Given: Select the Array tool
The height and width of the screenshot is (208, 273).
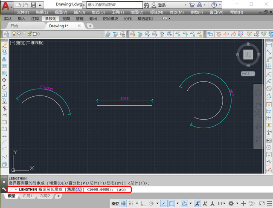Looking at the screenshot, I should (x=4, y=73).
